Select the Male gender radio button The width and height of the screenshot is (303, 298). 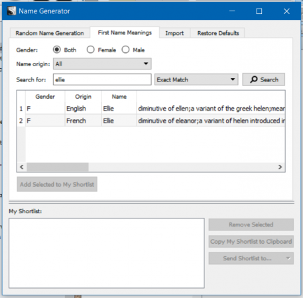[125, 50]
